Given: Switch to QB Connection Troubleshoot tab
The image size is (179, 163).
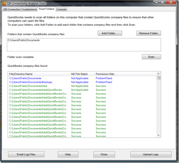Looking at the screenshot, I should click(x=20, y=9).
